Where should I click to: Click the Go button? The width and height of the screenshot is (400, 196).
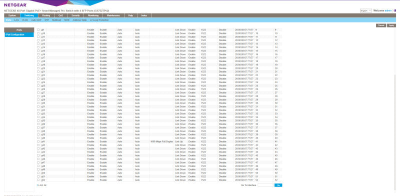pos(278,185)
